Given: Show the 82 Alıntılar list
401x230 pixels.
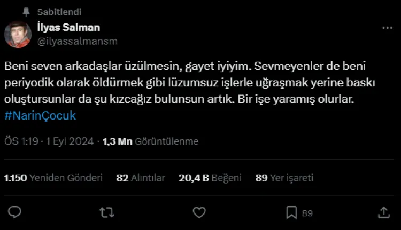Looking at the screenshot, I should [x=141, y=178].
